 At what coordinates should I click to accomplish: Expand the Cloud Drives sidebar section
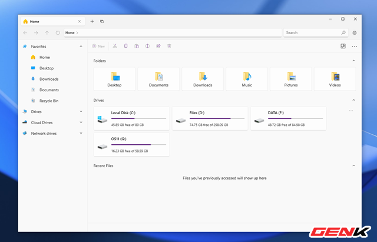(81, 122)
